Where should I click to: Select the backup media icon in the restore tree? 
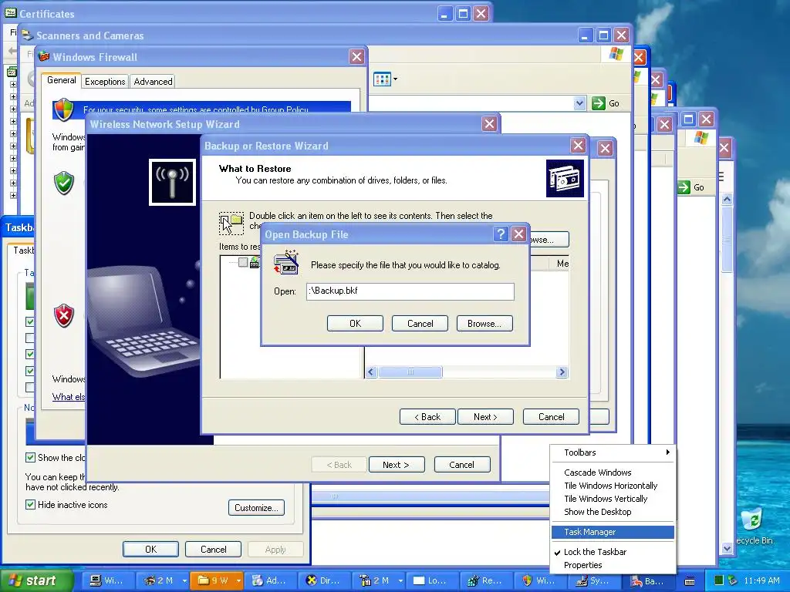(x=255, y=262)
